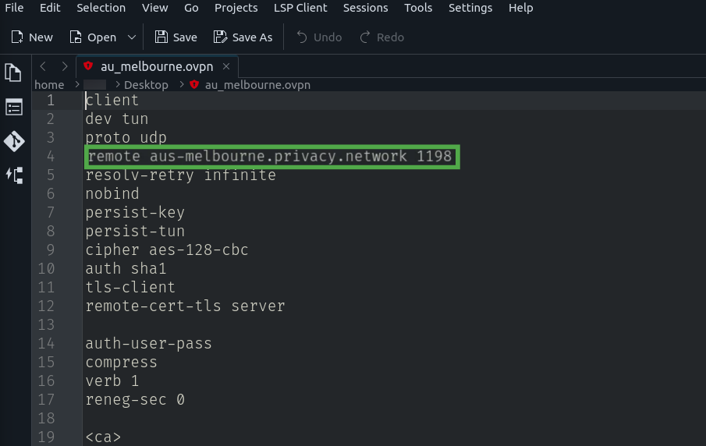Click the 'tls-client' line
Image resolution: width=706 pixels, height=446 pixels.
pyautogui.click(x=130, y=287)
